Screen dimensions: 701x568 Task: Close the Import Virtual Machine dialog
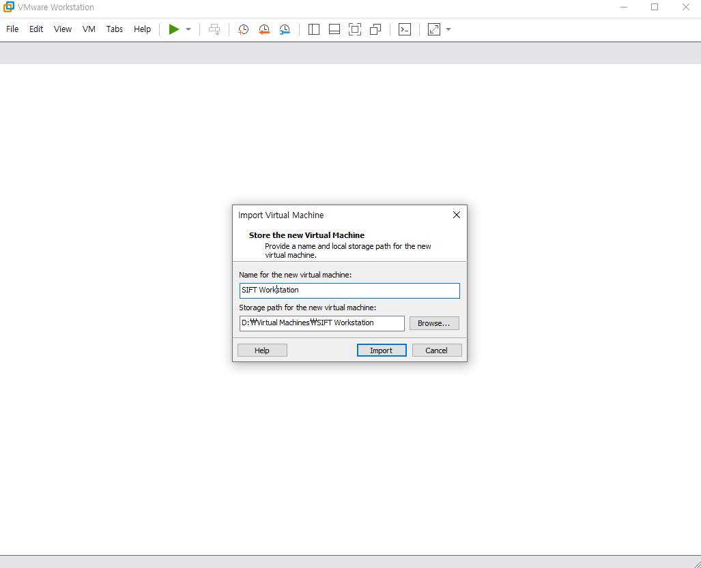pos(457,215)
